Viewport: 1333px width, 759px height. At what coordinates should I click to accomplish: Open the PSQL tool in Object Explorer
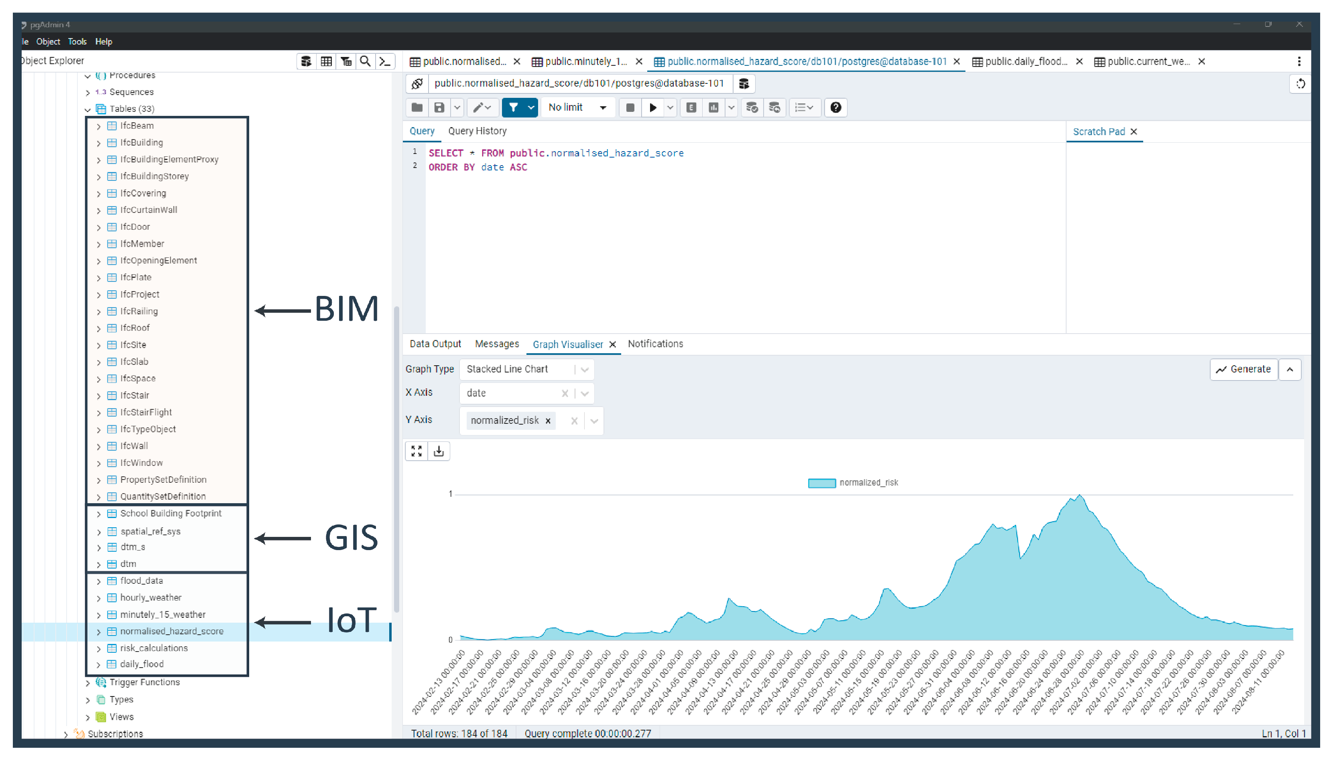click(x=385, y=61)
